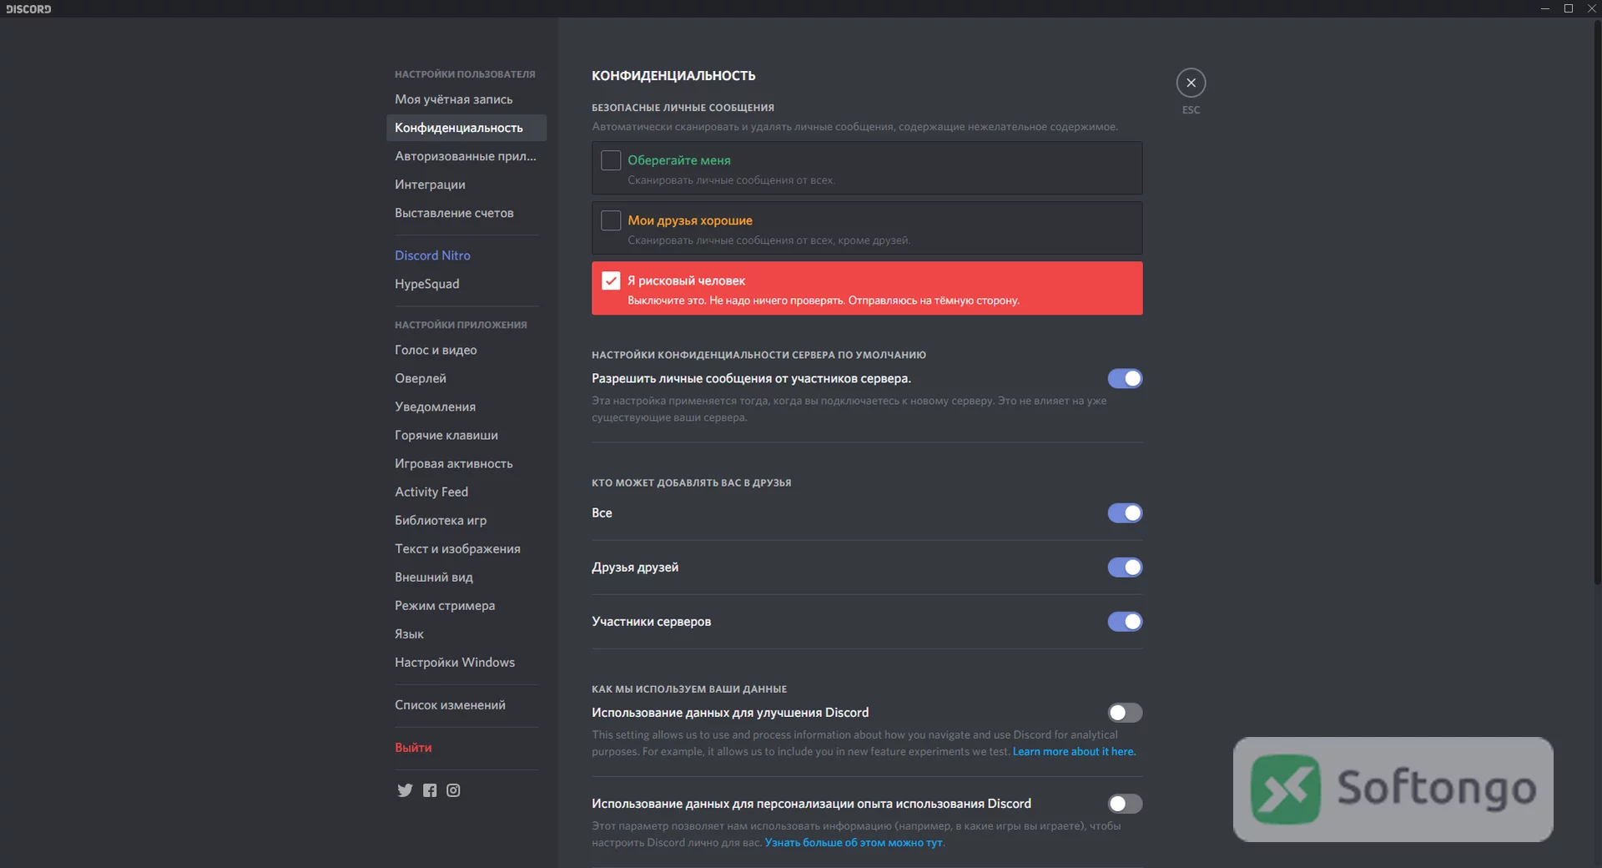Image resolution: width=1602 pixels, height=868 pixels.
Task: Enable "Использование данных для улучшения Discord"
Action: (x=1125, y=713)
